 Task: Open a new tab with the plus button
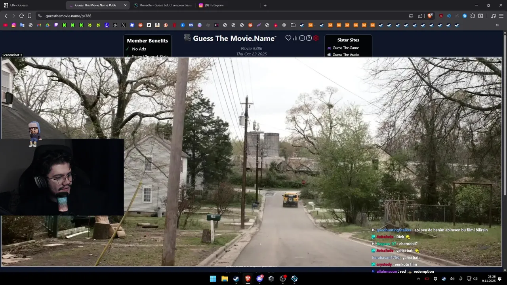coord(265,5)
